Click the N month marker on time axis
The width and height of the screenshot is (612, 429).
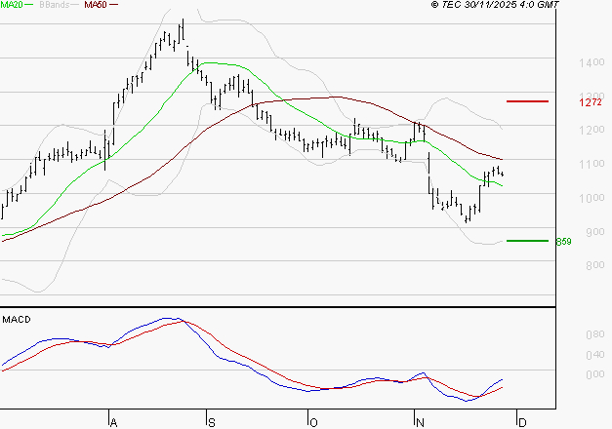pyautogui.click(x=420, y=423)
